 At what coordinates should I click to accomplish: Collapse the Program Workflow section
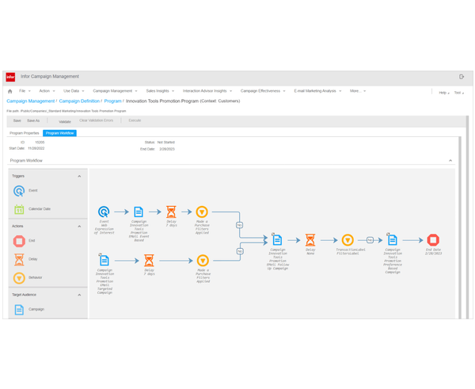[x=450, y=160]
